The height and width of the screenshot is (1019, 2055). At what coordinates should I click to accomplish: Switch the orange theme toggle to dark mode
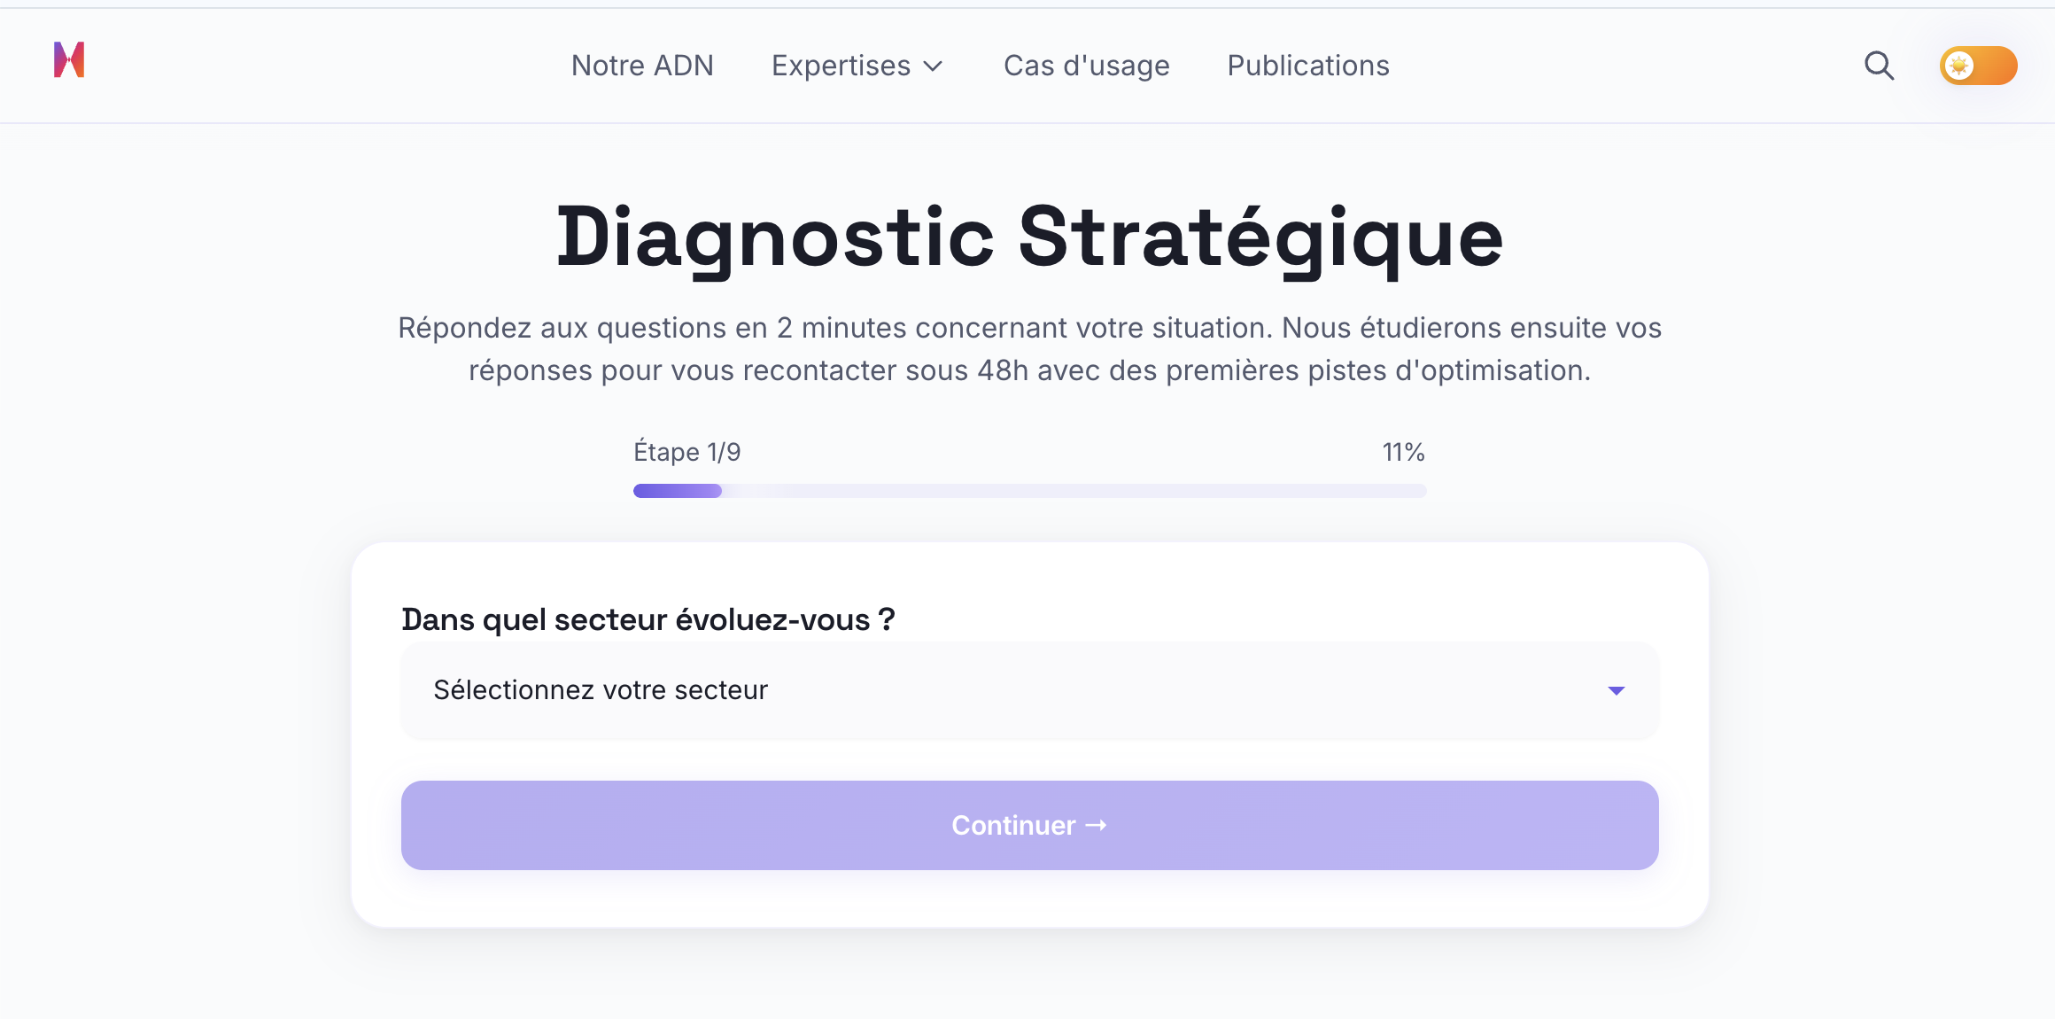[1978, 66]
